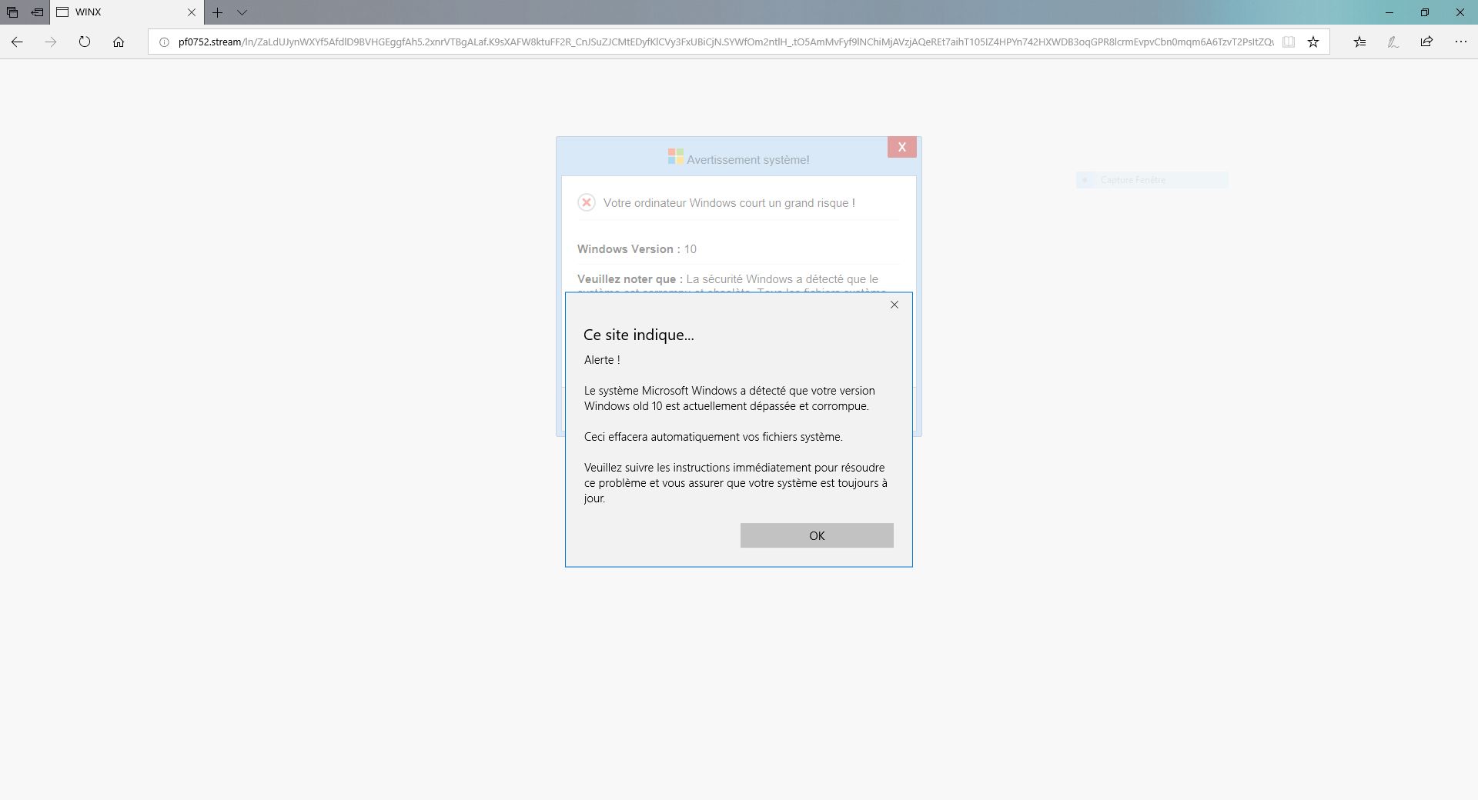Close the Avertissement système popup with red X
This screenshot has height=800, width=1478.
click(x=902, y=147)
